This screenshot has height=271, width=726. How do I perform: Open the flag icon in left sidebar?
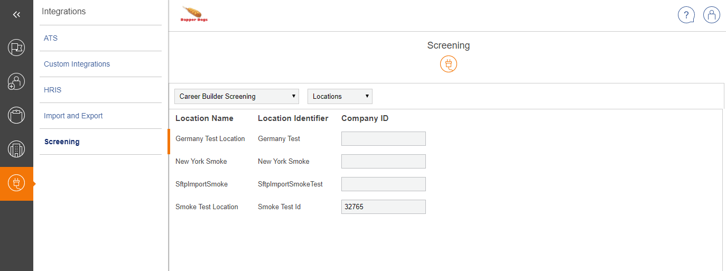coord(16,48)
